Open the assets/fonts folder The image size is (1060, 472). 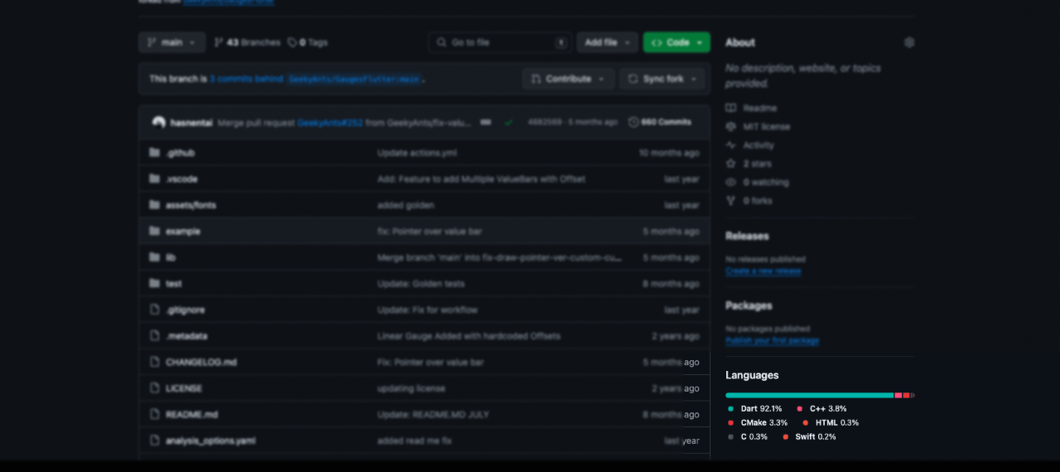190,205
